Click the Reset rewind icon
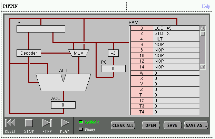This screenshot has height=139, width=215. click(10, 123)
